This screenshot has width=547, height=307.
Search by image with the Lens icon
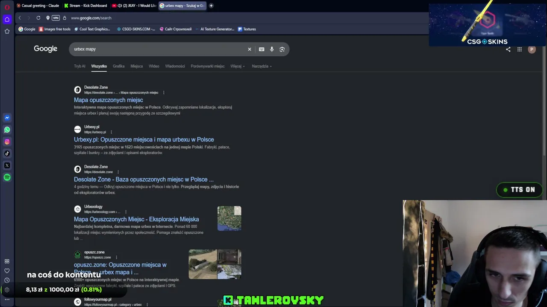pyautogui.click(x=282, y=49)
